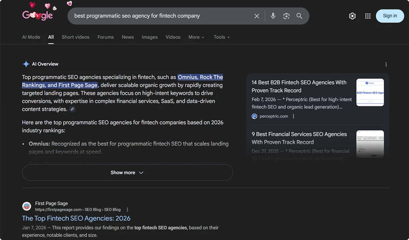The height and width of the screenshot is (240, 409).
Task: Click the B2B Fintech SEO Agencies article thumbnail
Action: tap(370, 92)
